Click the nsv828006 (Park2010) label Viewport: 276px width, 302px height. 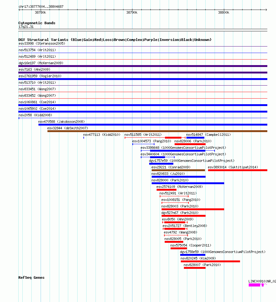pos(193,141)
